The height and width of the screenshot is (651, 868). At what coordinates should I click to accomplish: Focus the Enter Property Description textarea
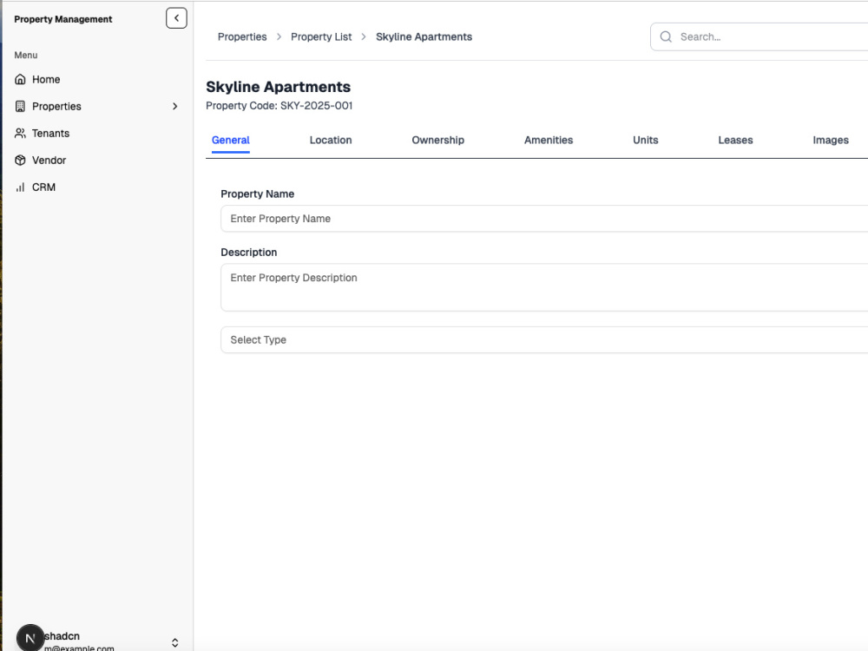coord(544,287)
